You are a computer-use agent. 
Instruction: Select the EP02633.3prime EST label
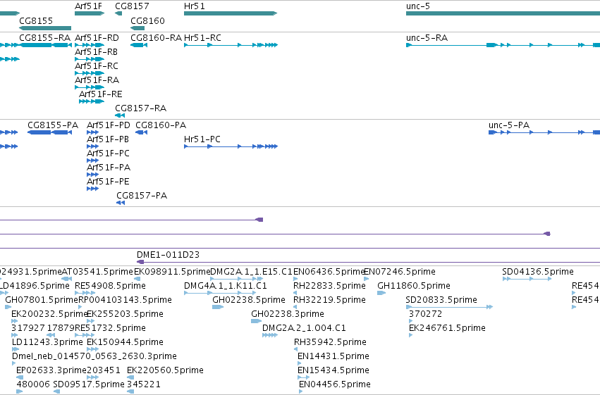pos(51,370)
